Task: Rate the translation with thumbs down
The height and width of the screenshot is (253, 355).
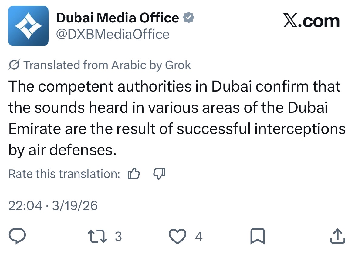Action: (x=159, y=174)
